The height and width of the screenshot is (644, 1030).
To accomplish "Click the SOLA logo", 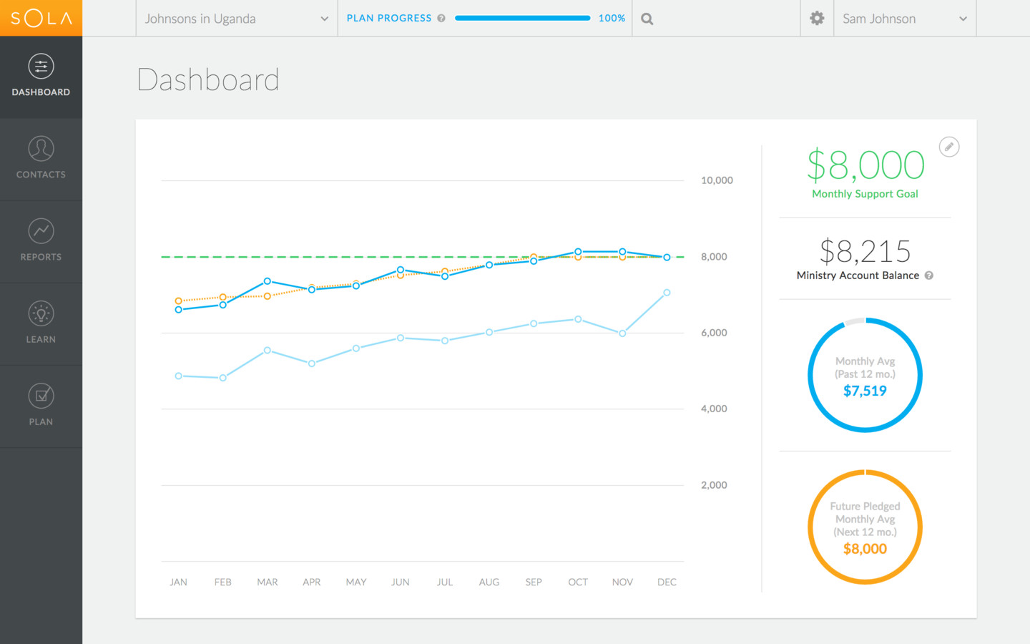I will click(41, 18).
